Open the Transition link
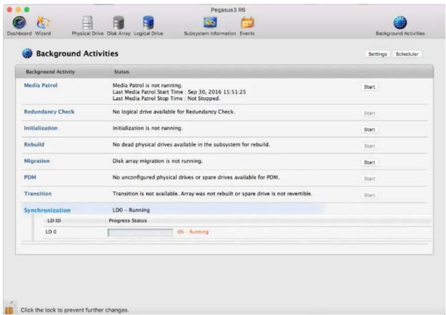The height and width of the screenshot is (315, 446). 37,193
